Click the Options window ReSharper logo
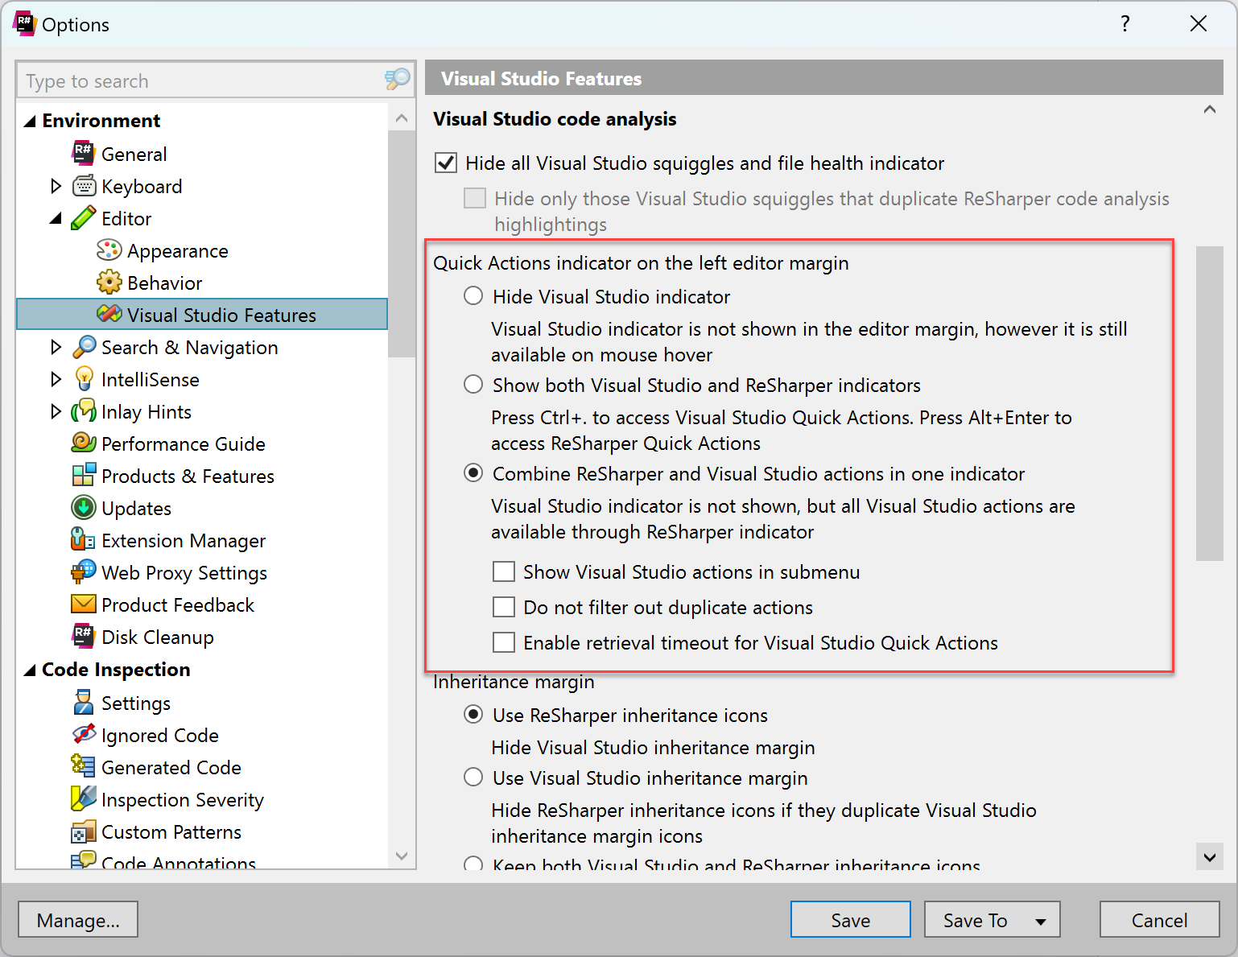This screenshot has width=1238, height=957. (x=24, y=23)
